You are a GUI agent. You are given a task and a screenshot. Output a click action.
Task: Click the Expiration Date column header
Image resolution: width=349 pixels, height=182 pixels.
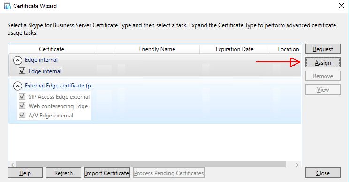pyautogui.click(x=235, y=49)
